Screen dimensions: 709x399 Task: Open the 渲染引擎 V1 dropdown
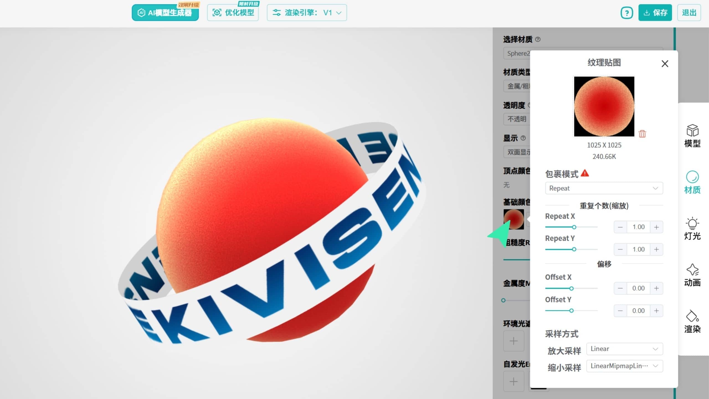click(307, 12)
